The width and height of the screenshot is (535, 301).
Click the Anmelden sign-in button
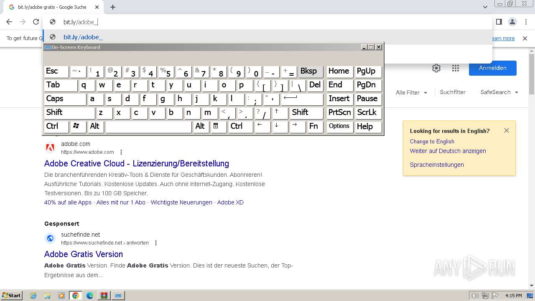[x=493, y=68]
